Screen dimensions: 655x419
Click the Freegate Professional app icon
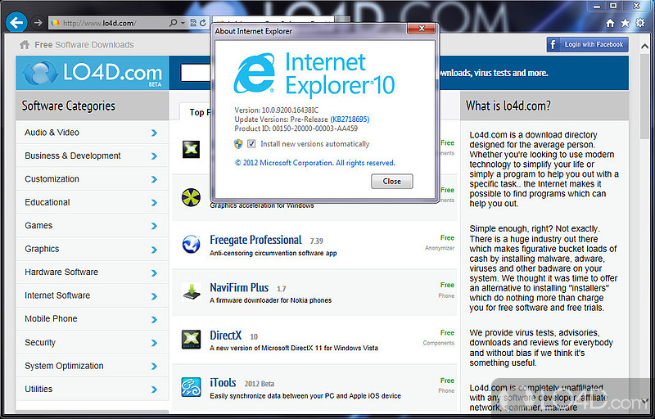[191, 244]
